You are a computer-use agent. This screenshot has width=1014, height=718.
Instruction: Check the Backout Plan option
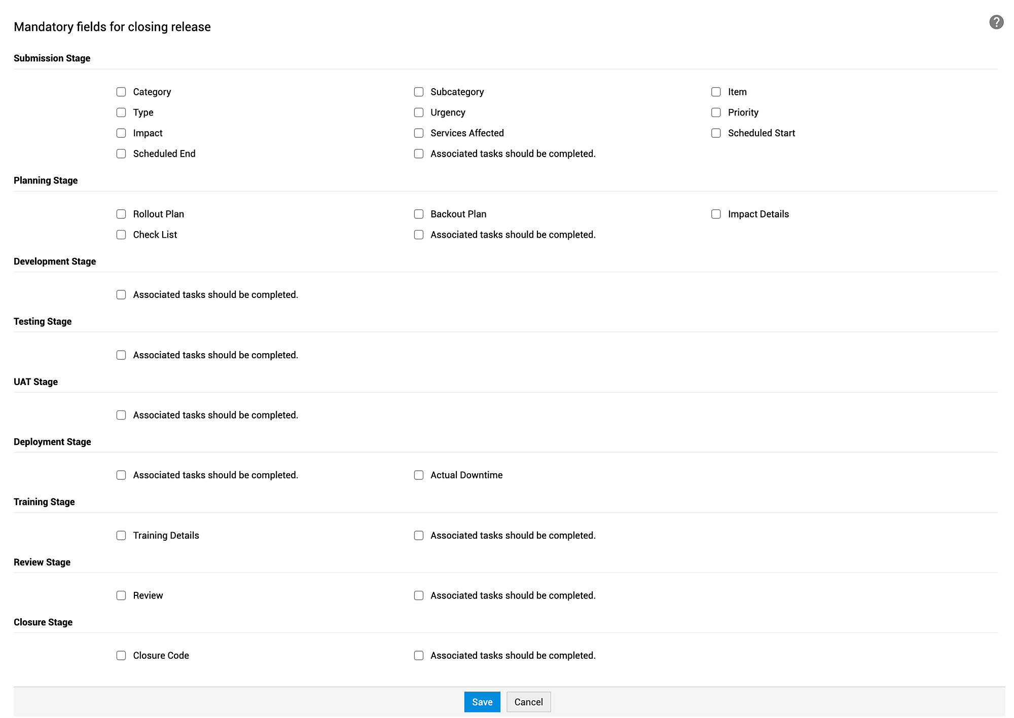pos(419,214)
